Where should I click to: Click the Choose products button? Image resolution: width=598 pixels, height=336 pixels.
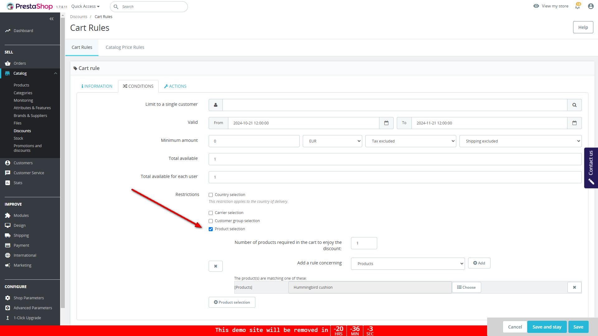tap(466, 287)
